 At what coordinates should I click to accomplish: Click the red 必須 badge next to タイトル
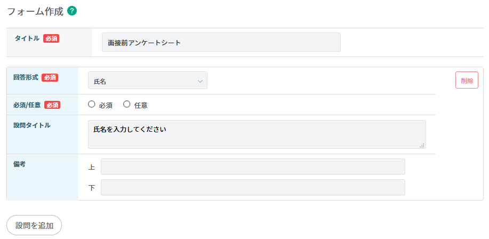pyautogui.click(x=51, y=38)
